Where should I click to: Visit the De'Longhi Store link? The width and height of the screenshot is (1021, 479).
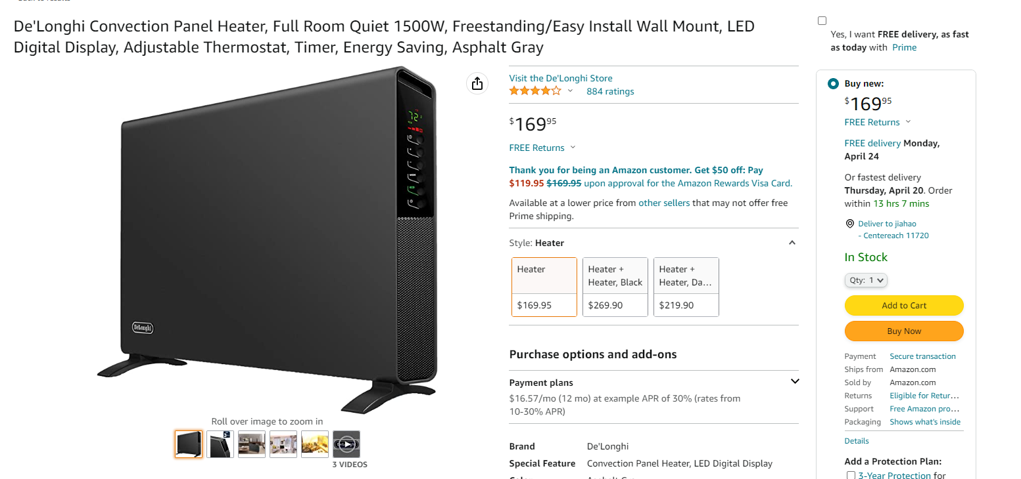(x=561, y=78)
